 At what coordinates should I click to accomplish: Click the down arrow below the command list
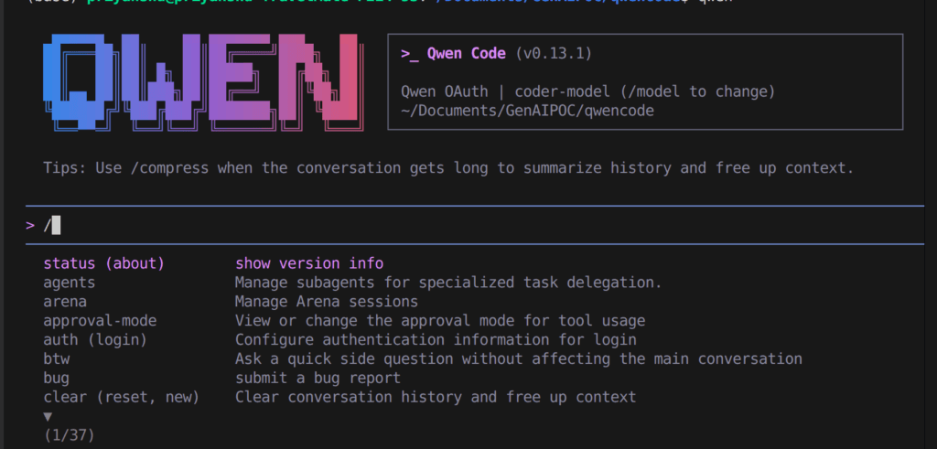point(48,416)
